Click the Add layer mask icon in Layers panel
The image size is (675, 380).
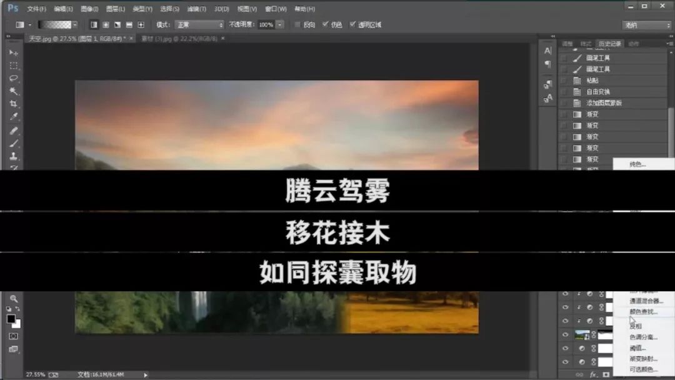click(x=606, y=374)
